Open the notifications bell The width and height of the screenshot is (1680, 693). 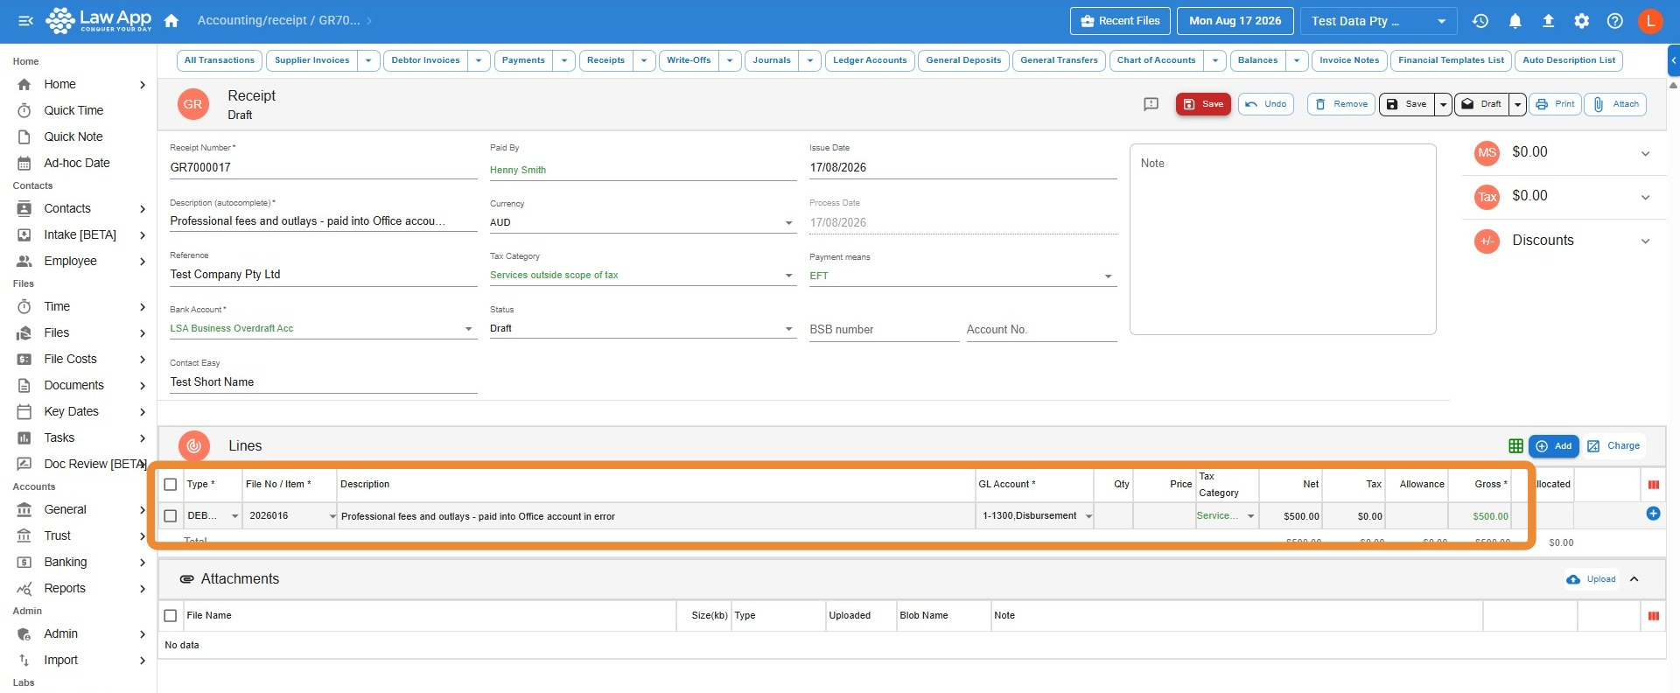point(1515,21)
